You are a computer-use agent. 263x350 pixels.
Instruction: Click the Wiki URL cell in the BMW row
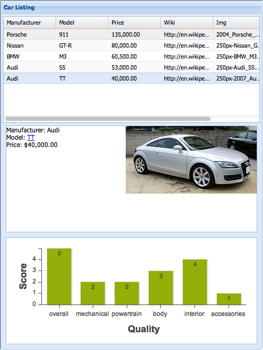[187, 57]
